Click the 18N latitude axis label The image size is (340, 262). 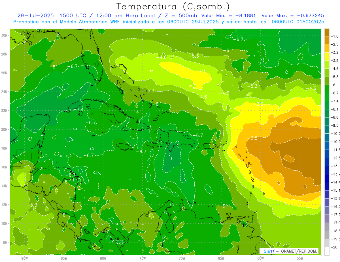pos(5,148)
